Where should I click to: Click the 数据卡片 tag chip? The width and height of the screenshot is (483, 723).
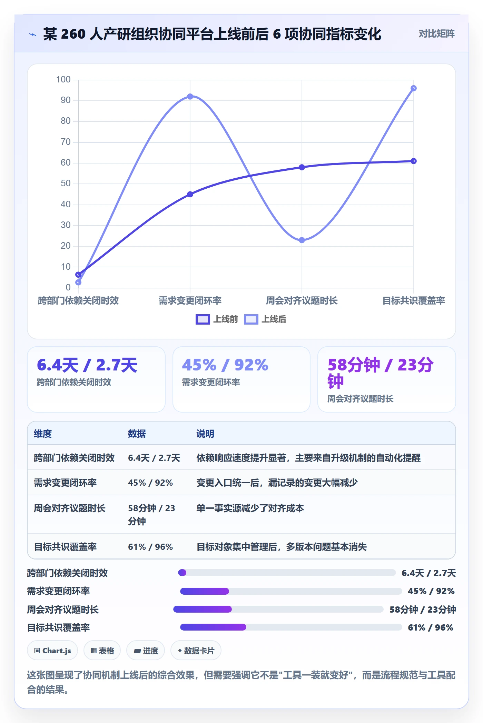[x=196, y=651]
